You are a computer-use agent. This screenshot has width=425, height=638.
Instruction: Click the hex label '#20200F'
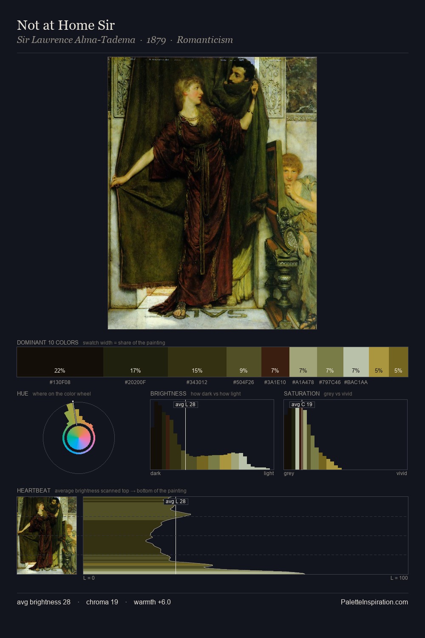click(x=136, y=382)
